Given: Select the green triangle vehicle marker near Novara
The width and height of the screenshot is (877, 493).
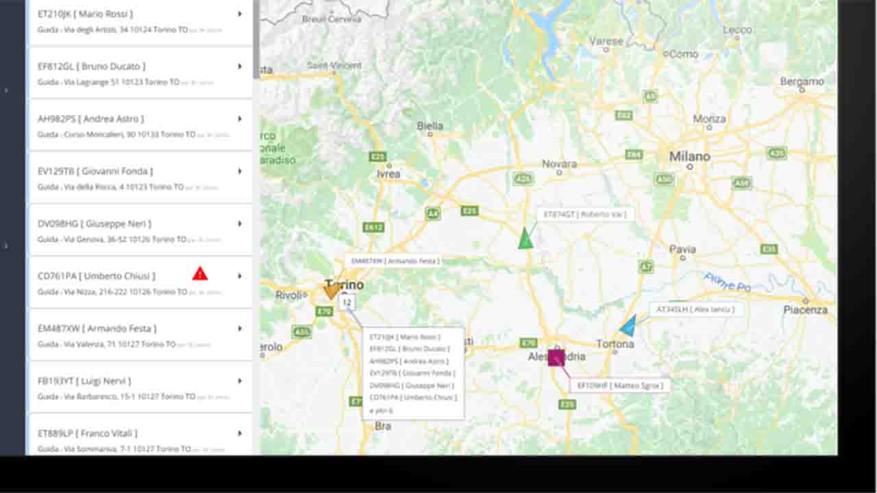Looking at the screenshot, I should tap(524, 240).
